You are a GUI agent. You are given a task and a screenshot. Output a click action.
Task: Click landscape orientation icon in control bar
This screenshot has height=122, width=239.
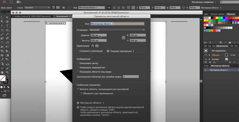tap(58, 8)
